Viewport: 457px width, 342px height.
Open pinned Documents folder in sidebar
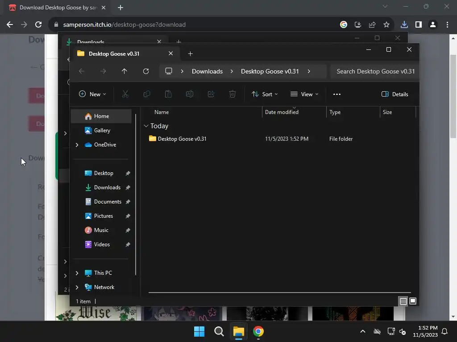click(x=101, y=202)
